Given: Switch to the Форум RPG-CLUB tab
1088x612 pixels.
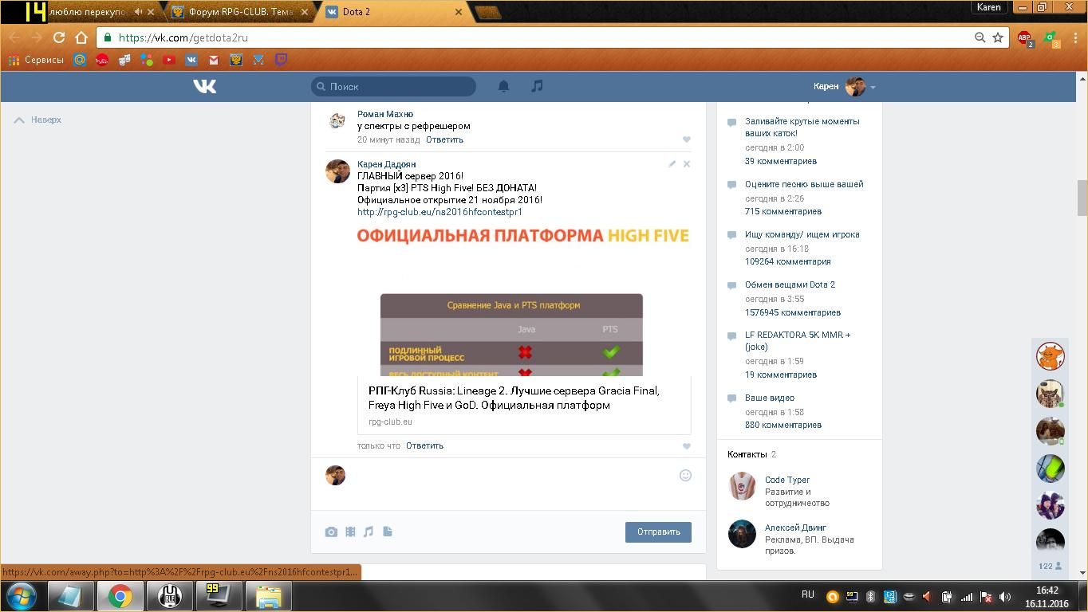Looking at the screenshot, I should pyautogui.click(x=241, y=12).
